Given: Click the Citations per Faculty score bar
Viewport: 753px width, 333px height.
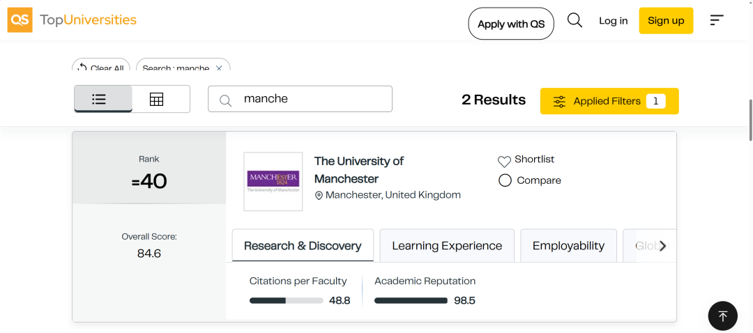Looking at the screenshot, I should [287, 301].
